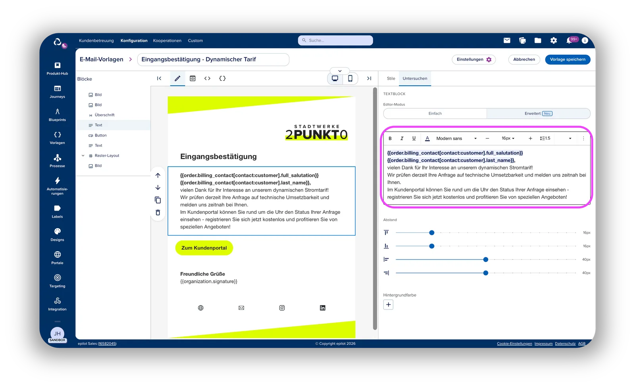
Task: Select Einfach editor mode
Action: pos(435,113)
